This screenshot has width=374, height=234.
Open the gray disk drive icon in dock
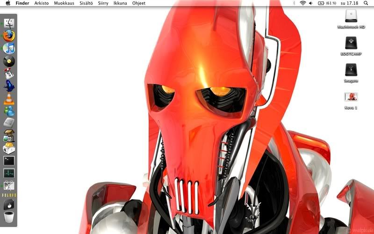(x=9, y=123)
